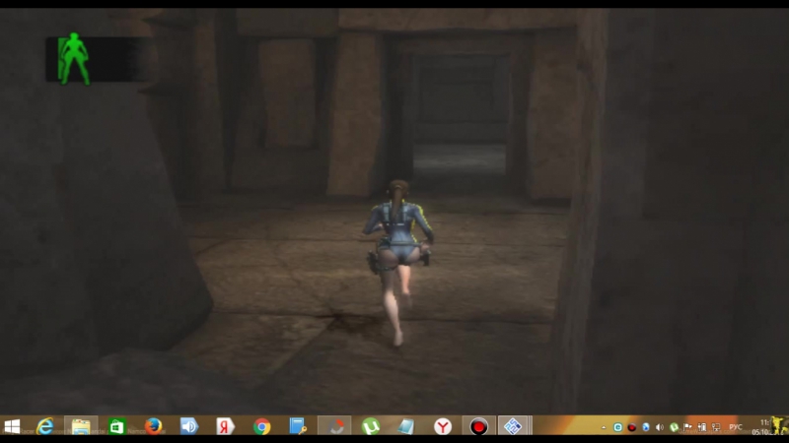Launch Internet Explorer from the taskbar
Viewport: 789px width, 443px height.
click(x=45, y=427)
